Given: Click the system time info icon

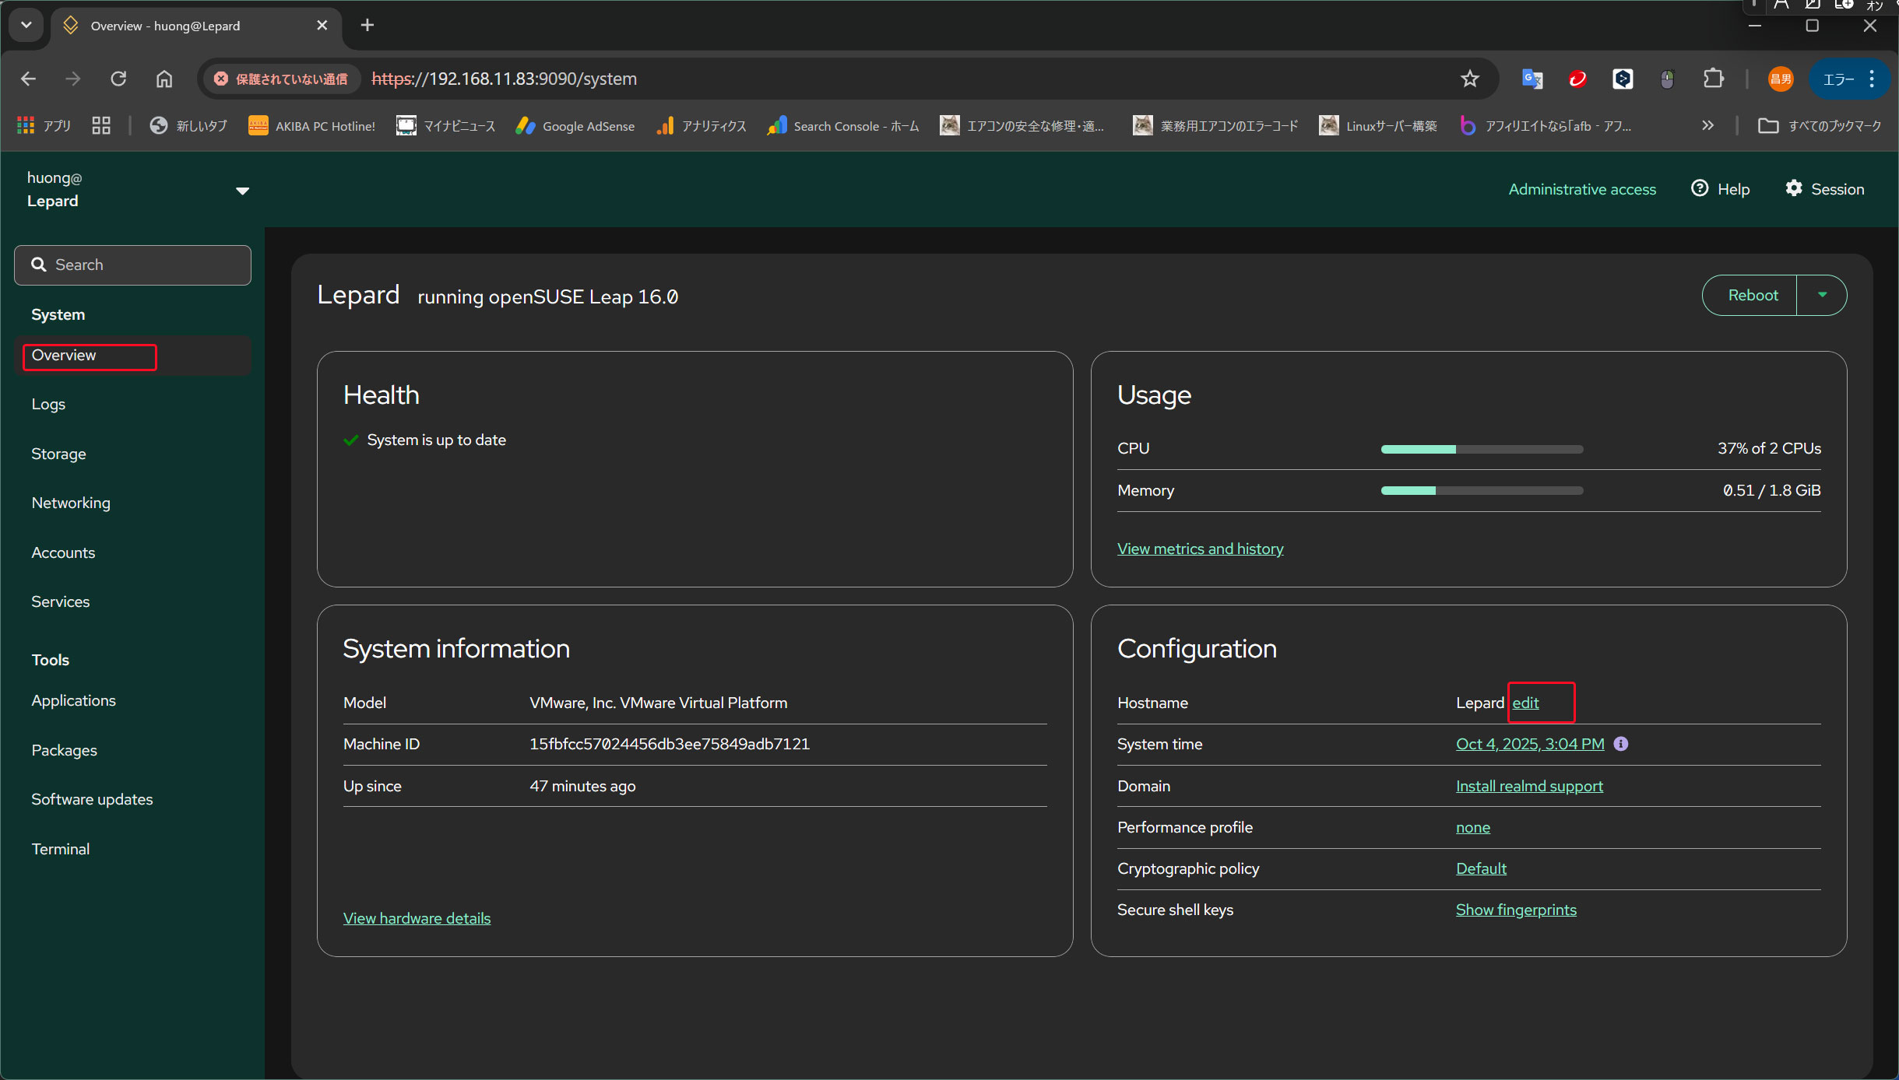Looking at the screenshot, I should (x=1621, y=744).
